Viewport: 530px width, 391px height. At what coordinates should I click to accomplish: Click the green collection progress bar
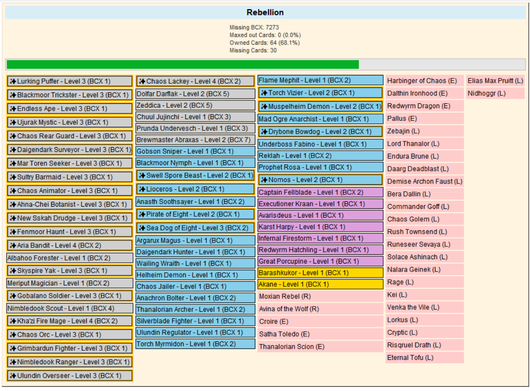point(183,65)
